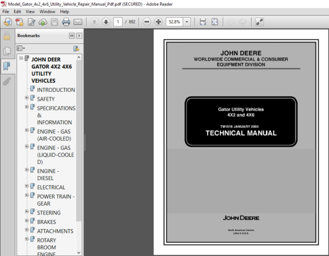The height and width of the screenshot is (256, 329).
Task: Expand ENGINE - GAS (AIR-COOLED) bookmark
Action: [27, 130]
